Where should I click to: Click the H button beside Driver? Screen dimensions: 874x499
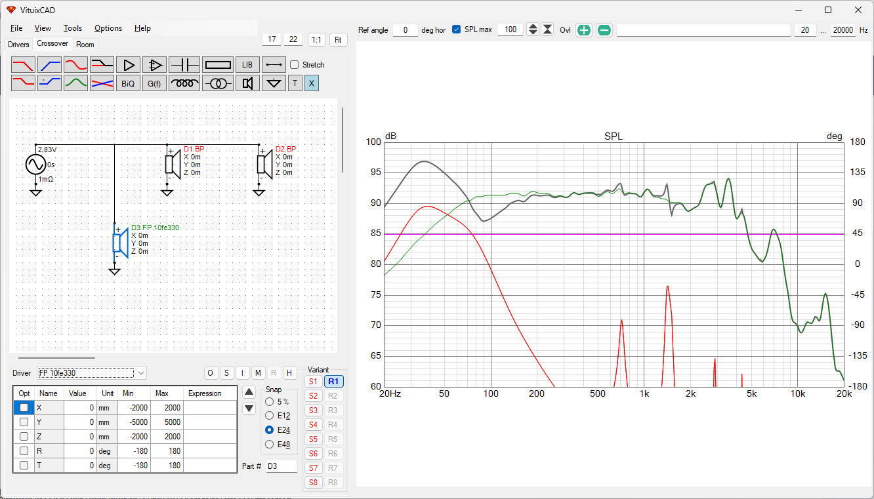click(289, 373)
